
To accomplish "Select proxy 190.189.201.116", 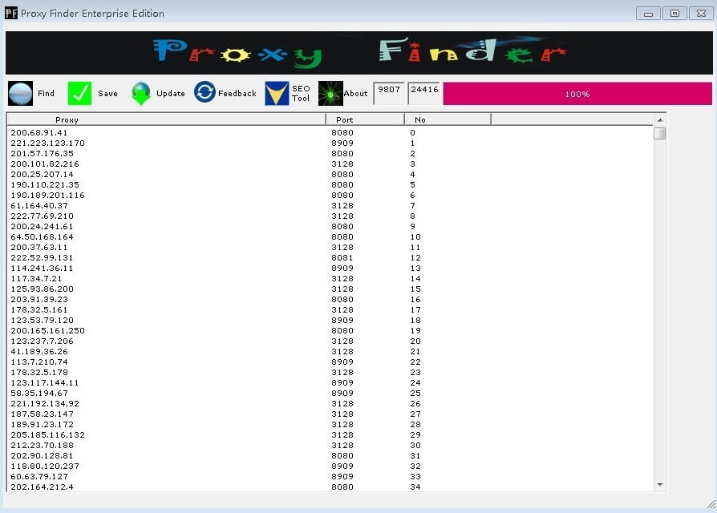I will (x=47, y=195).
